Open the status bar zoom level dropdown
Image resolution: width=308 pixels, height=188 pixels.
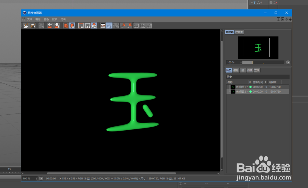[30, 178]
